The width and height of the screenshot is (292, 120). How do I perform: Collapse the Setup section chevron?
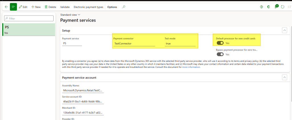coord(284,30)
